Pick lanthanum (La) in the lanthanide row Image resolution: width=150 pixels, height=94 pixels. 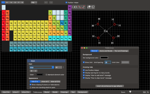[x=11, y=44]
